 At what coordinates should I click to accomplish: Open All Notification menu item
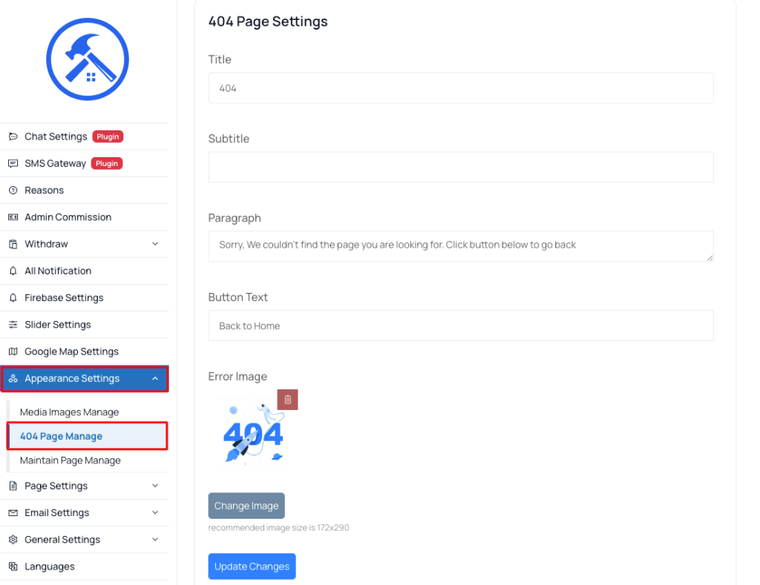[85, 271]
